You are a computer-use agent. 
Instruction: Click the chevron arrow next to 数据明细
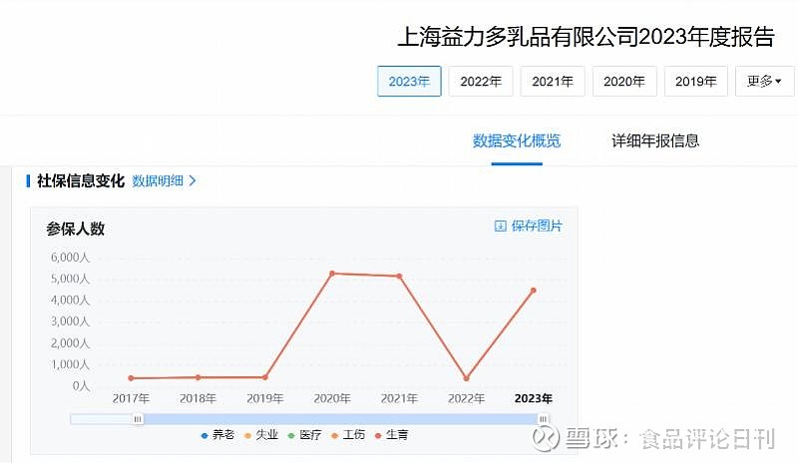pos(192,181)
